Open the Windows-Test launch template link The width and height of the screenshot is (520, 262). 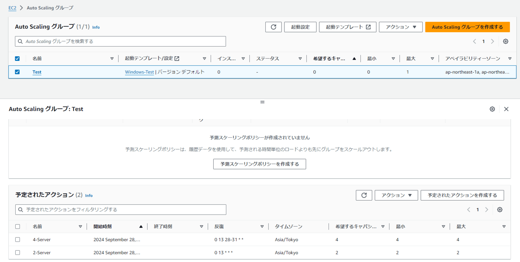pyautogui.click(x=139, y=72)
